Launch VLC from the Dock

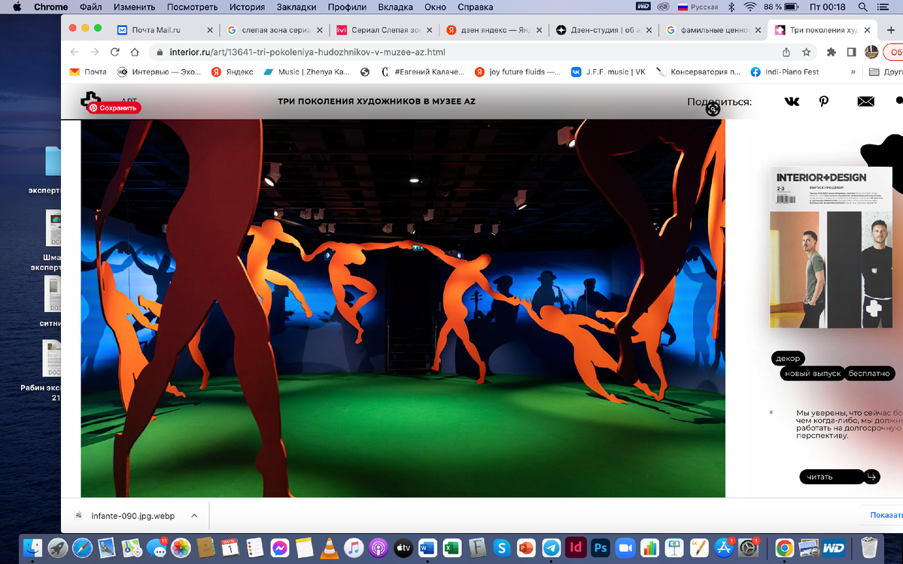[327, 547]
